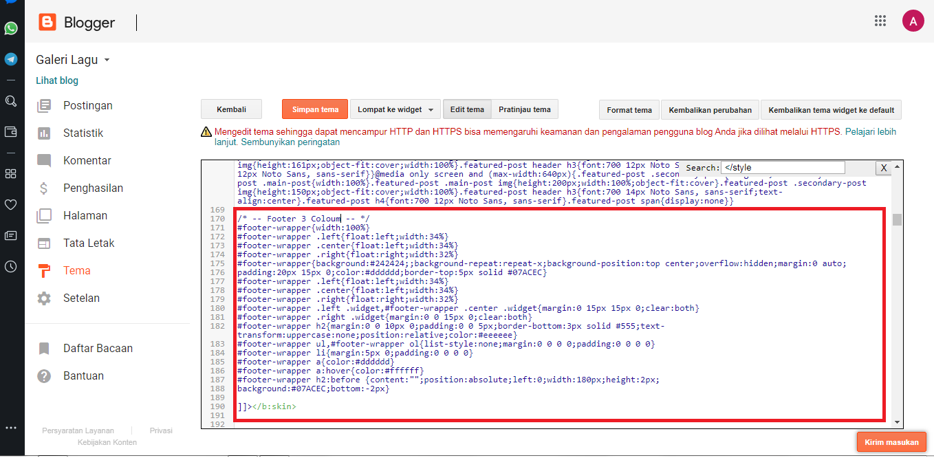
Task: Switch to the Edit tema tab
Action: click(x=467, y=109)
